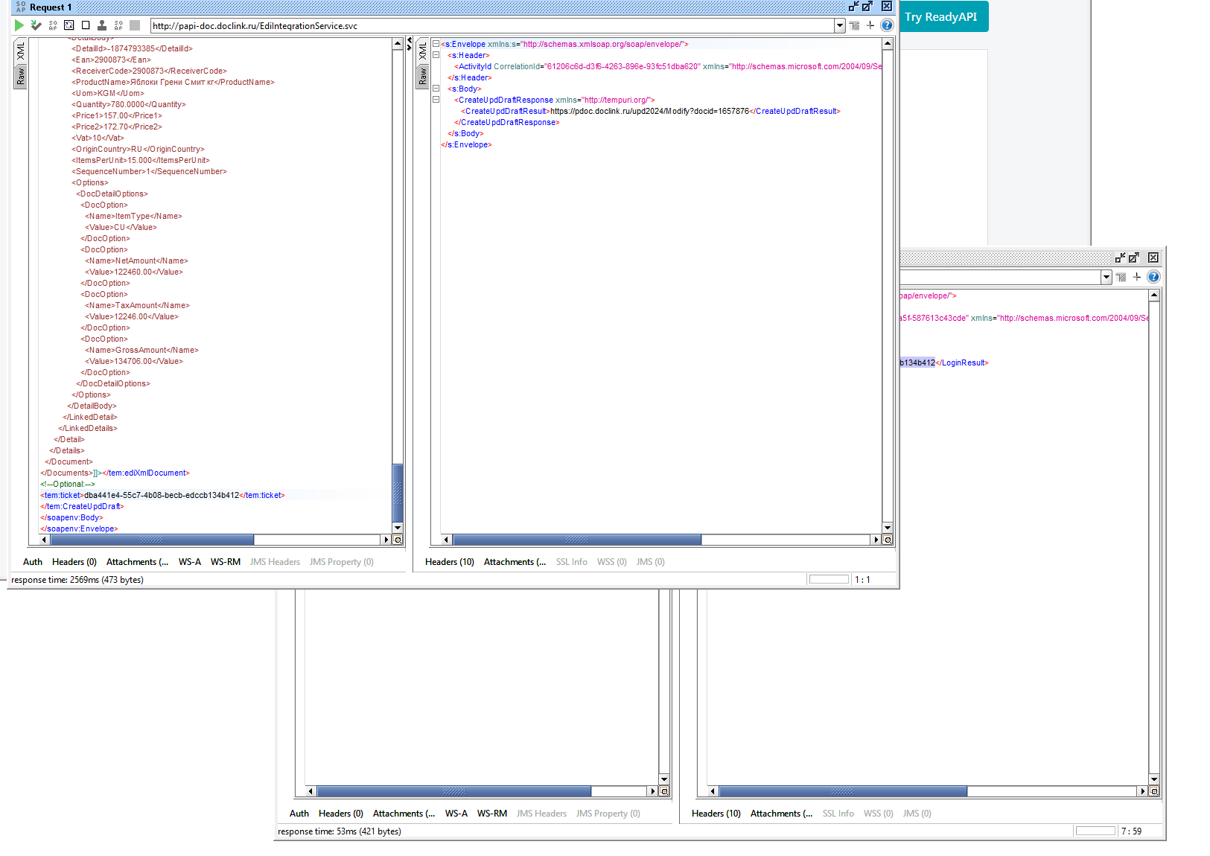Toggle the empty checkbox in request toolbar
1210x856 pixels.
pos(86,25)
